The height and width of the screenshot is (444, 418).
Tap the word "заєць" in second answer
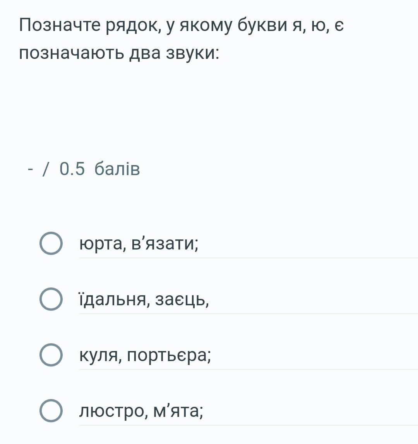[181, 300]
